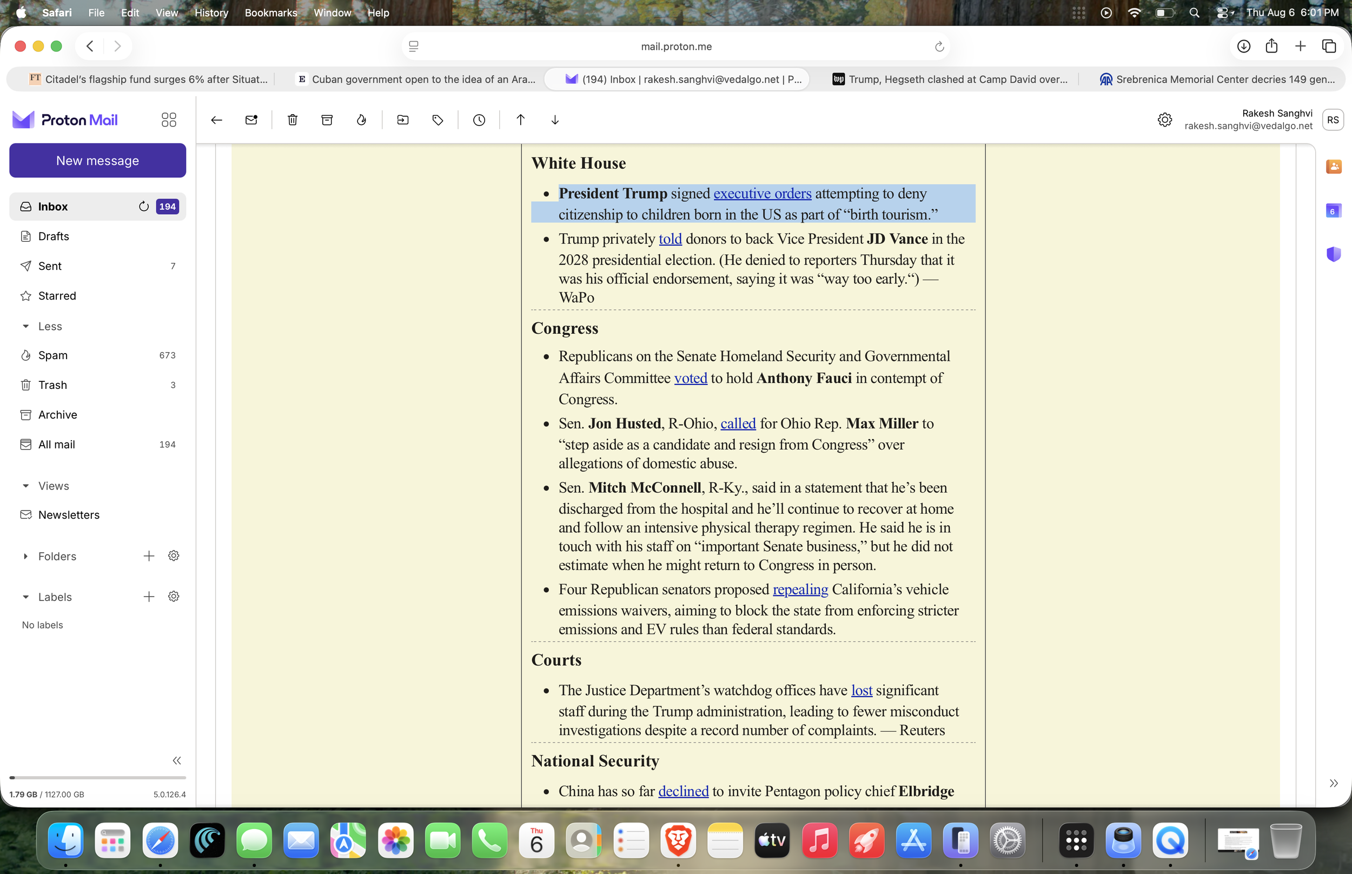Viewport: 1352px width, 874px height.
Task: Open the Move to folder menu
Action: 403,120
